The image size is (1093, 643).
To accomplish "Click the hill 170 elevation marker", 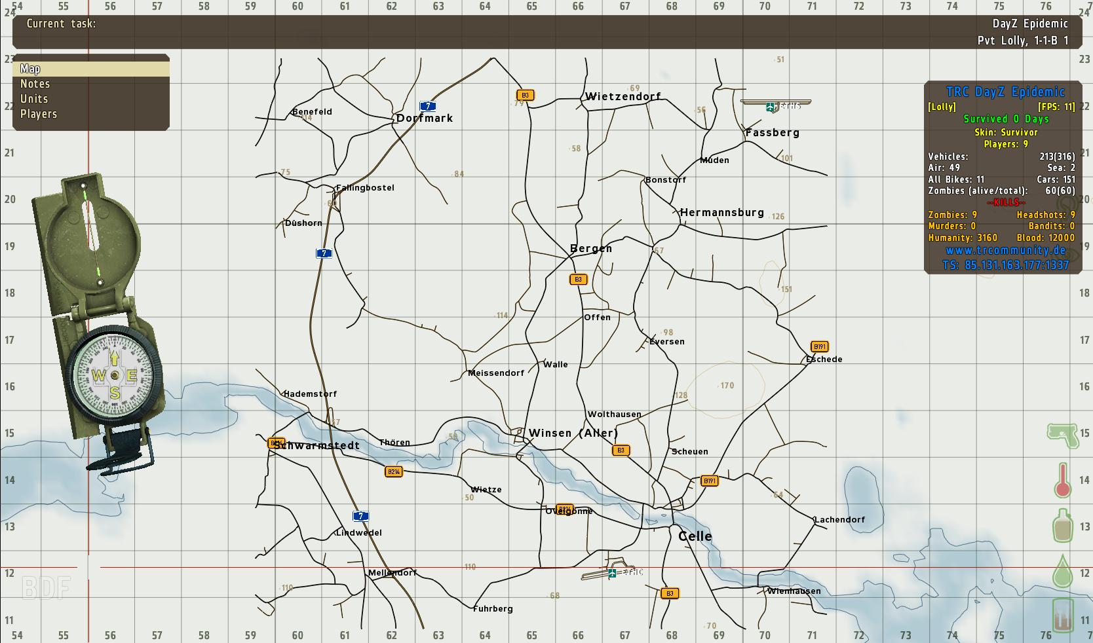I will [x=726, y=386].
